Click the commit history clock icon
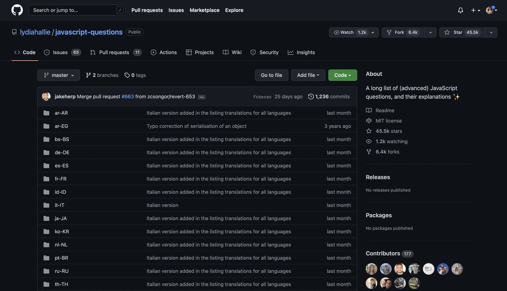The image size is (507, 291). click(x=311, y=97)
